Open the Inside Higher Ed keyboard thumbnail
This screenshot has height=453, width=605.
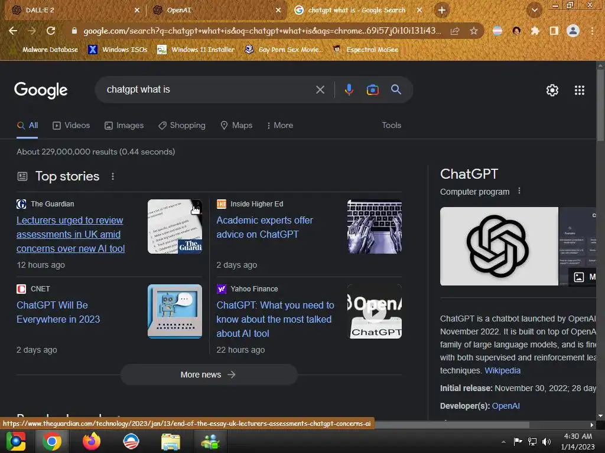374,226
